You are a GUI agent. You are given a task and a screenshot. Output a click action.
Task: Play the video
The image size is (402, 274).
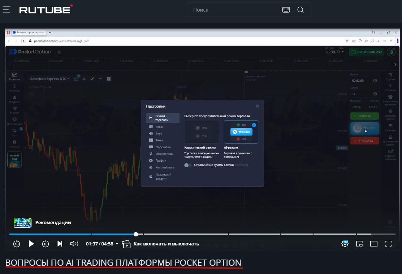click(x=31, y=244)
